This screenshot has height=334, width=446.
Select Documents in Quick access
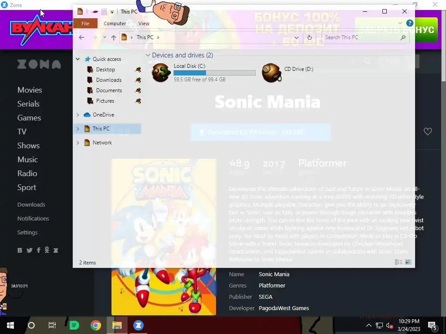click(x=109, y=90)
